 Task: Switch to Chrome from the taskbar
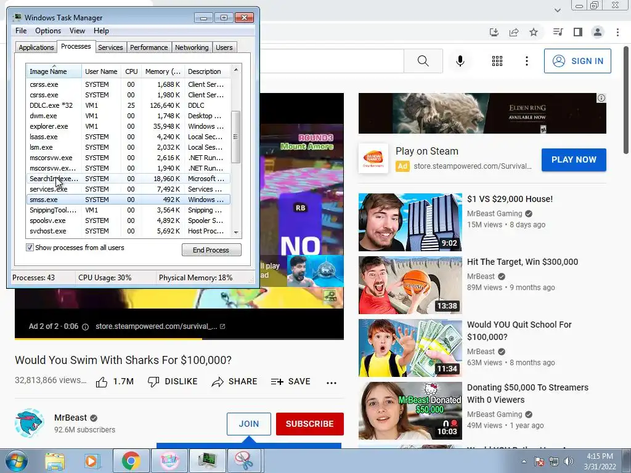tap(131, 461)
